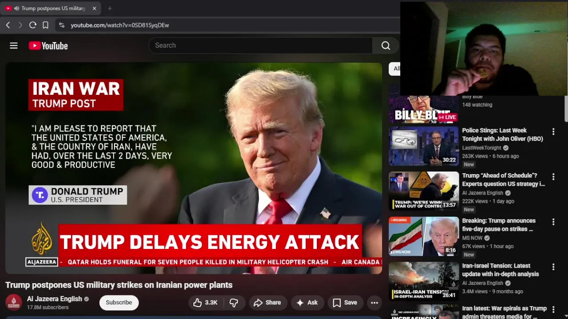This screenshot has width=568, height=319.
Task: Open options menu for Iran-Israel Tension video
Action: tap(553, 267)
